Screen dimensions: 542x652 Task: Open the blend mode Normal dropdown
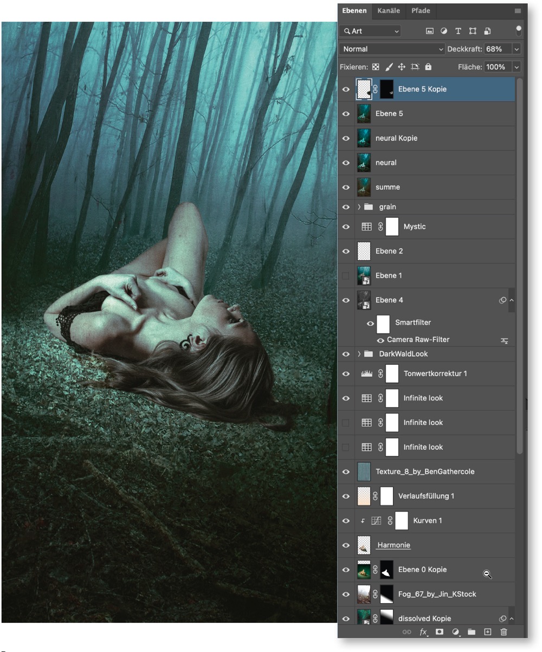pyautogui.click(x=392, y=49)
